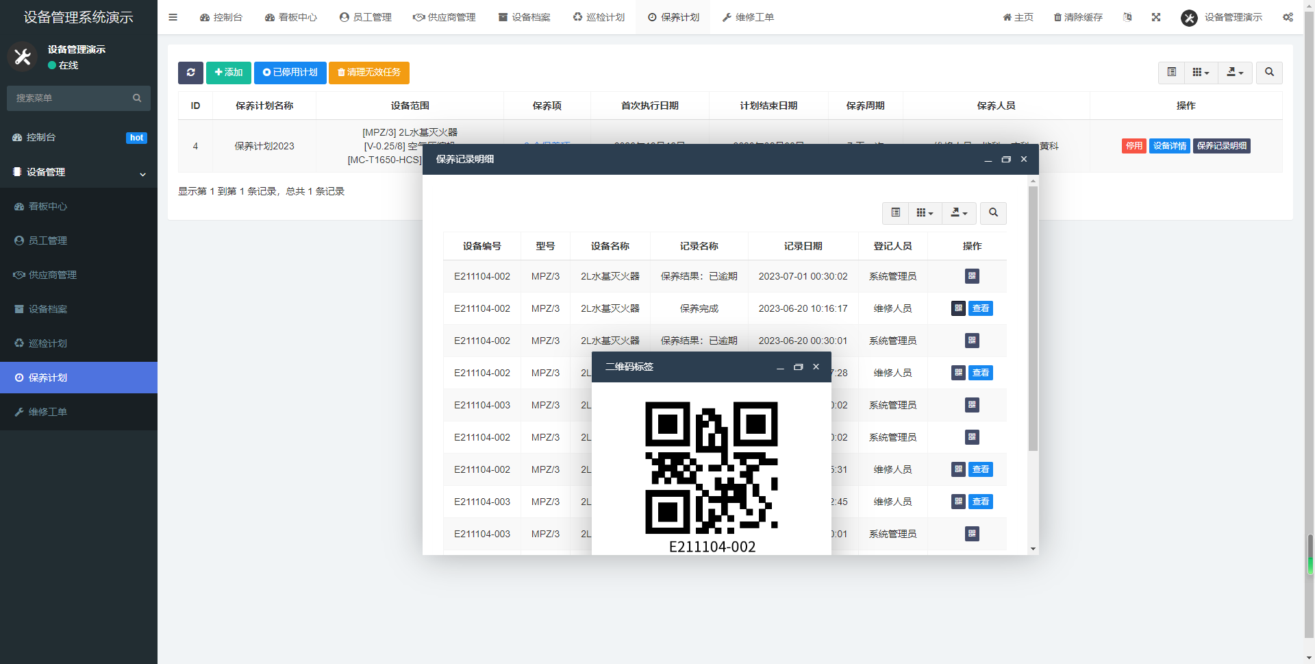
Task: Show QR code for 2023-07-01 00:30:02 record
Action: [972, 276]
